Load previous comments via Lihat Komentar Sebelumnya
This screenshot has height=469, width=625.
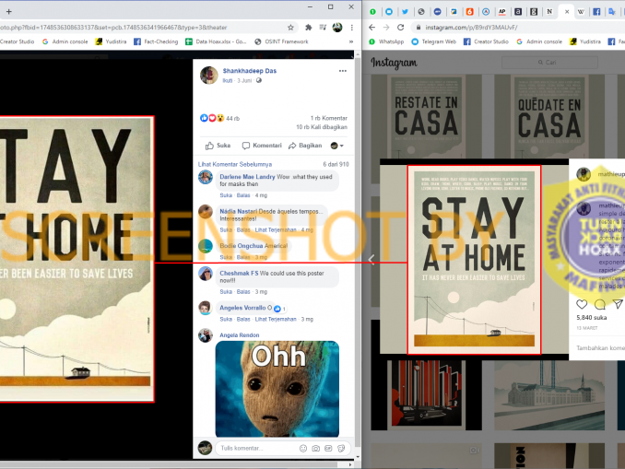pyautogui.click(x=235, y=164)
